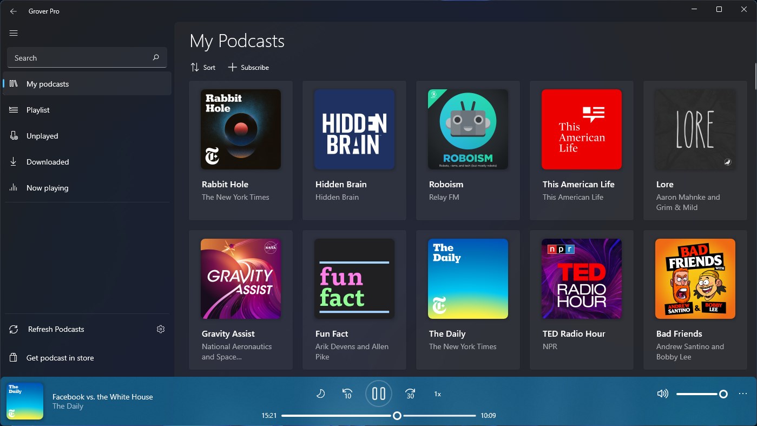757x426 pixels.
Task: Switch to the My podcasts section
Action: tap(47, 84)
